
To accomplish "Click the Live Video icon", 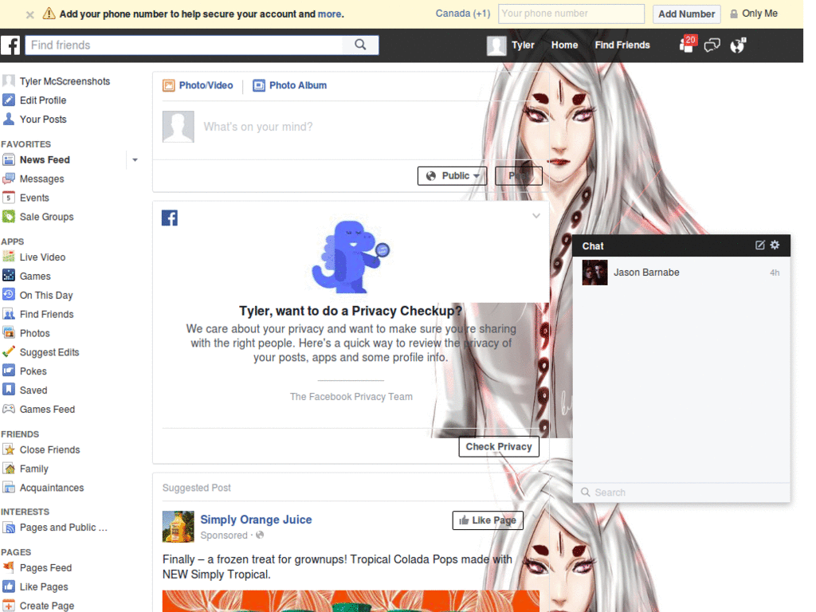I will click(8, 257).
